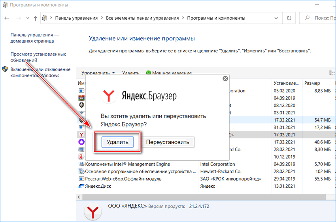This screenshot has height=222, width=336.
Task: Click the Yandex Browser logo in dialog
Action: click(109, 96)
